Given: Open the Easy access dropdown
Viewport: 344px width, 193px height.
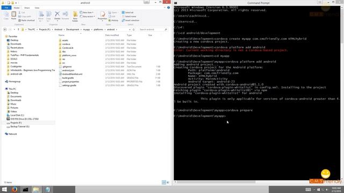Looking at the screenshot, I should click(x=87, y=17).
